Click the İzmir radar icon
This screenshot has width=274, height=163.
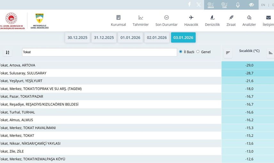coord(224,5)
